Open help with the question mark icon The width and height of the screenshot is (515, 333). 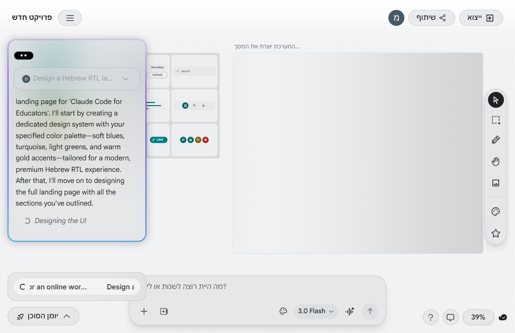tap(430, 317)
